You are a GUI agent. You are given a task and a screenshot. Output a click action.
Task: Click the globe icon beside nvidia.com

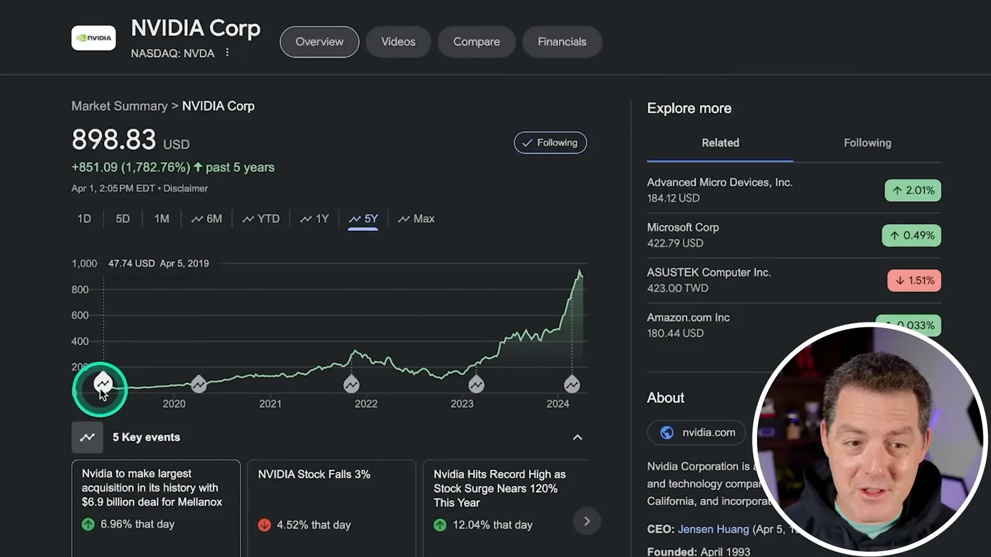tap(666, 433)
